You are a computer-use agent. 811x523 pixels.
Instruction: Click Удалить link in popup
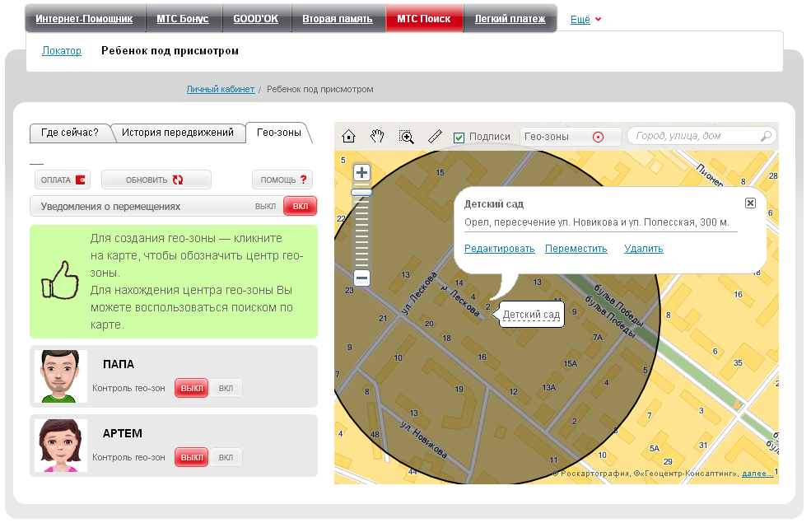(x=643, y=248)
